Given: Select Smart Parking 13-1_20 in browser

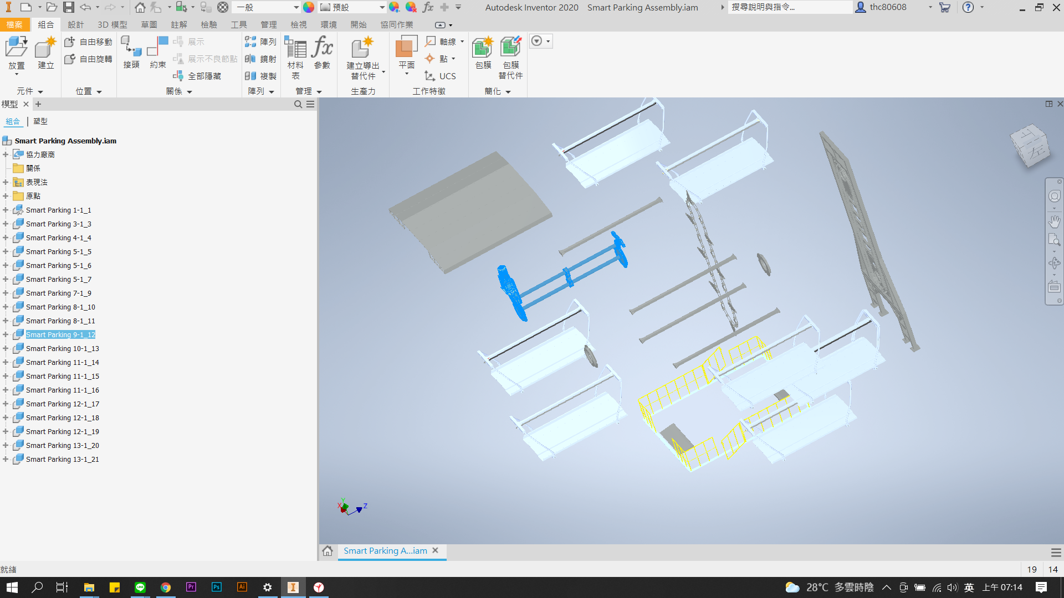Looking at the screenshot, I should pyautogui.click(x=62, y=446).
